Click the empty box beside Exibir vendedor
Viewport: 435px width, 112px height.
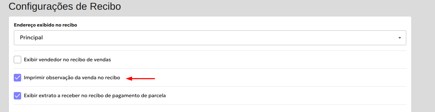pos(17,60)
